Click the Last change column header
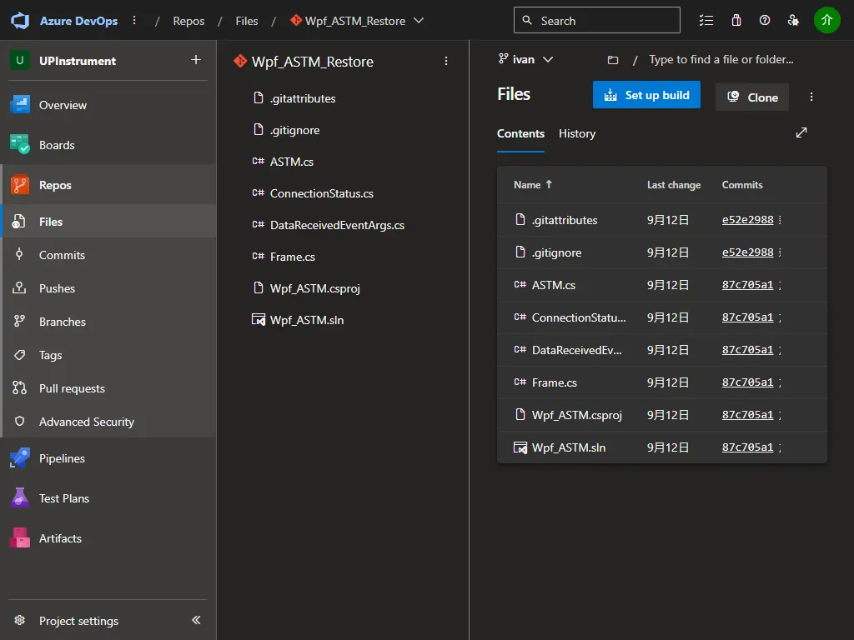Viewport: 854px width, 640px height. coord(674,184)
